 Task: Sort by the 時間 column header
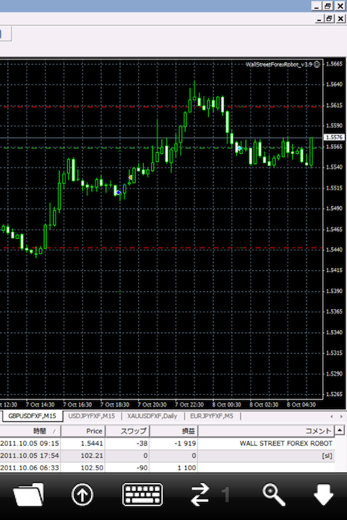tap(30, 430)
